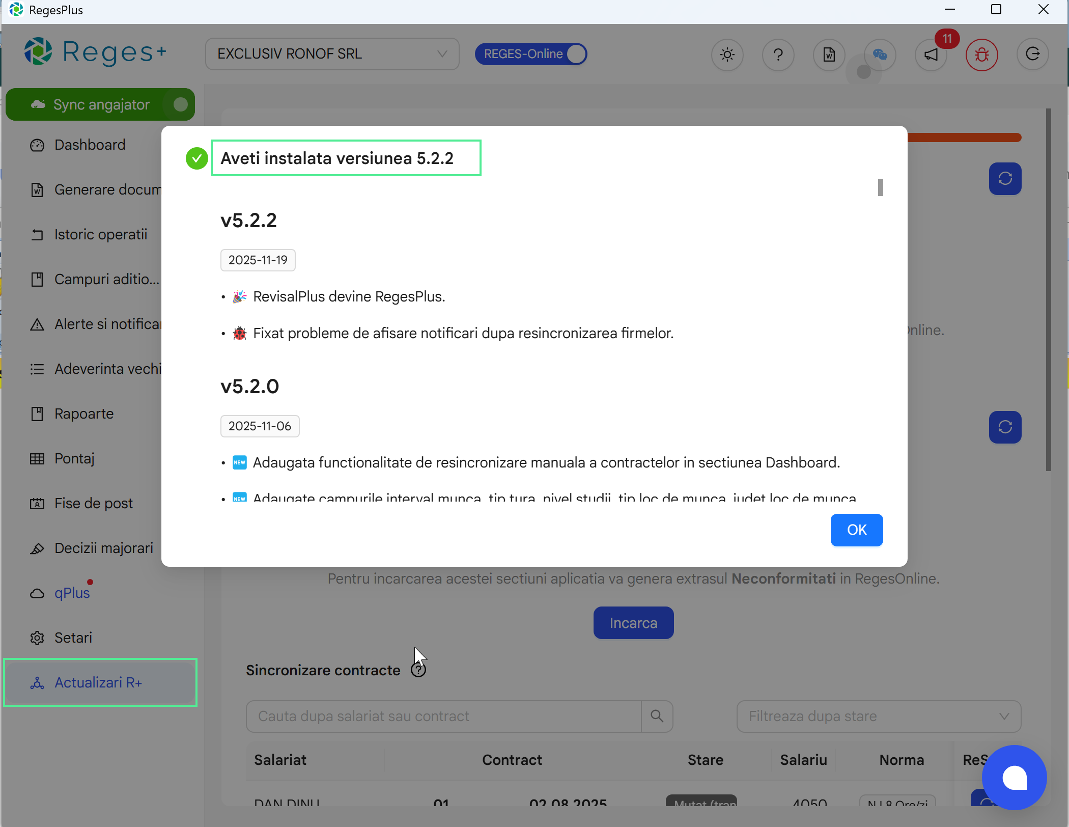The width and height of the screenshot is (1069, 827).
Task: Expand the Filtreaza dupa stare dropdown
Action: [878, 716]
